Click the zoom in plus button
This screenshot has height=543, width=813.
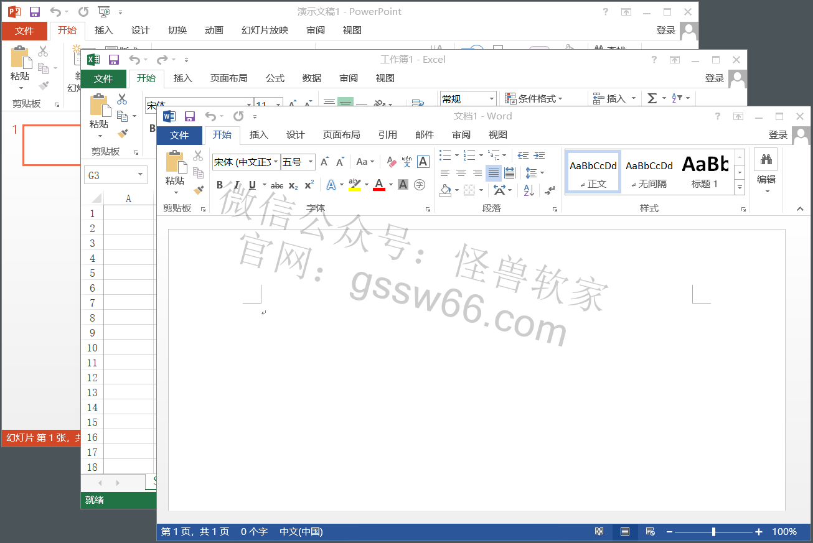pos(759,532)
